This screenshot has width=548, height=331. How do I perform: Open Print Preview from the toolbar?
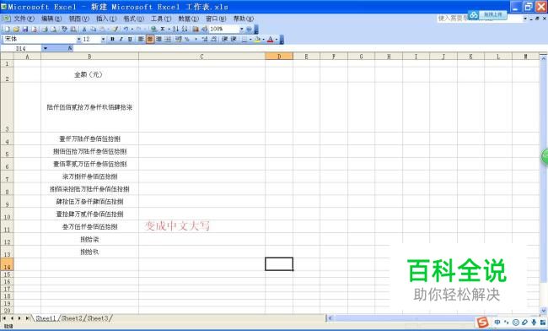click(54, 30)
